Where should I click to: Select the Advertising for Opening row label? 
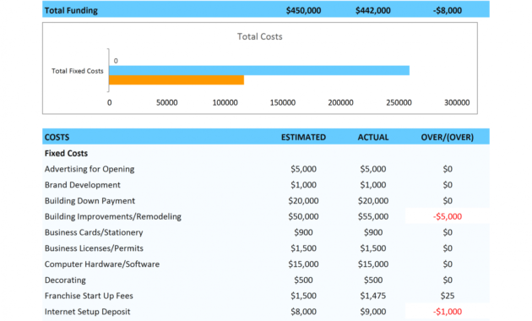click(x=90, y=169)
